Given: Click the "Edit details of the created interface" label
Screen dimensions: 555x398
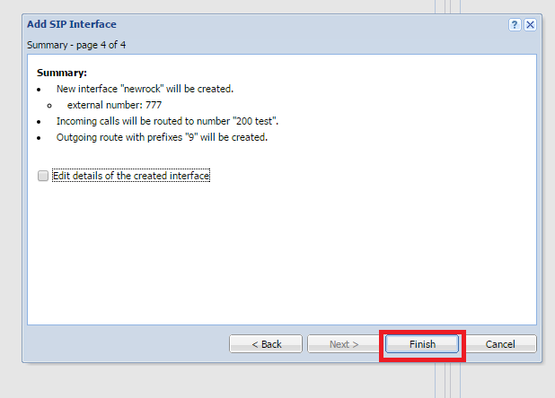Looking at the screenshot, I should (x=131, y=176).
